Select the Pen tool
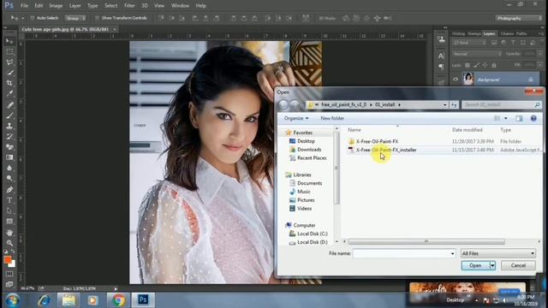 tap(9, 190)
